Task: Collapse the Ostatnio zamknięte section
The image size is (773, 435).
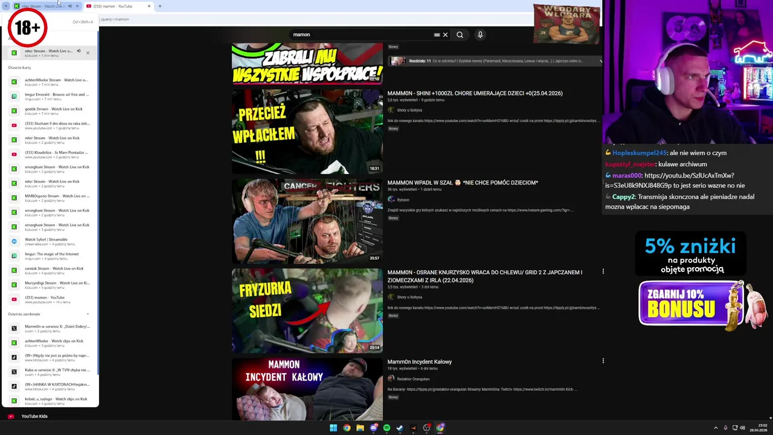Action: (88, 314)
